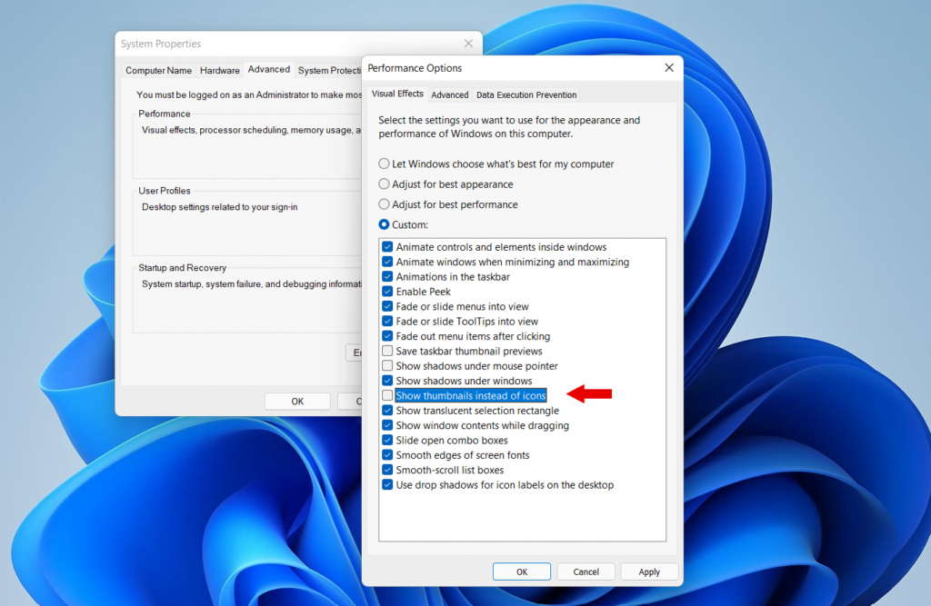Disable Enable Peek
931x606 pixels.
[387, 291]
